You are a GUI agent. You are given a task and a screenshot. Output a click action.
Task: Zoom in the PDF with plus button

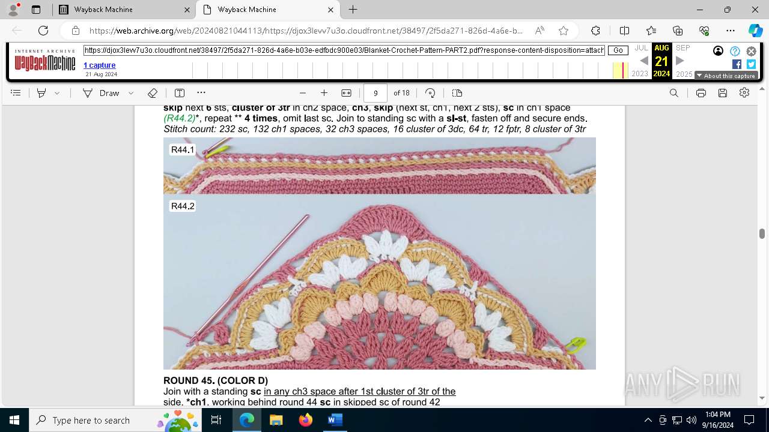click(x=324, y=93)
